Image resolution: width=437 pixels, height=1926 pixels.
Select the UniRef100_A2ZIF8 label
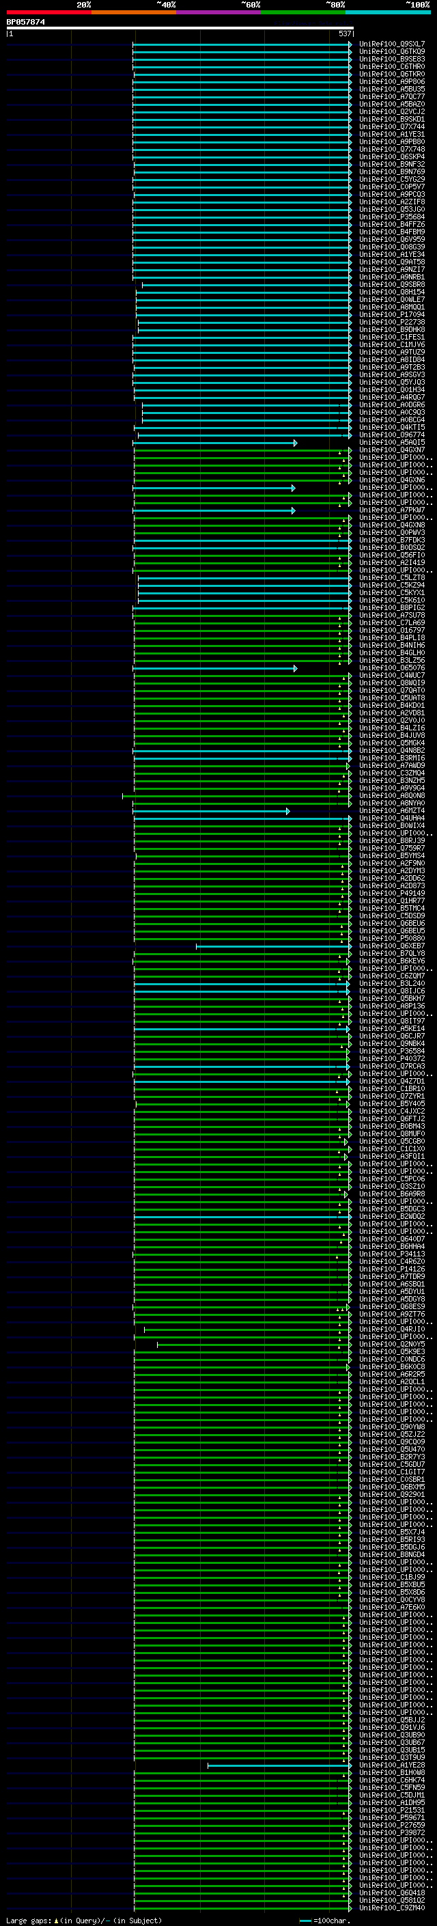click(x=392, y=202)
